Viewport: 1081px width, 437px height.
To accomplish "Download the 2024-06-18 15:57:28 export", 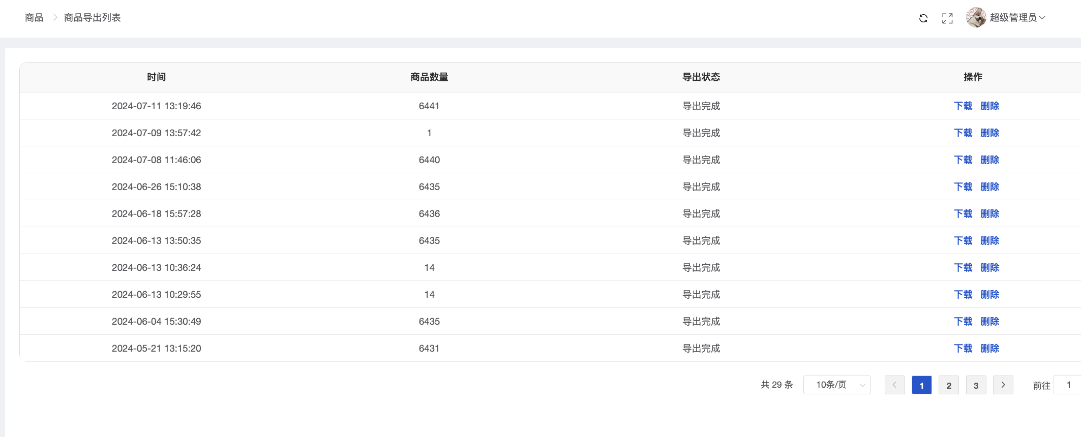I will click(x=963, y=213).
